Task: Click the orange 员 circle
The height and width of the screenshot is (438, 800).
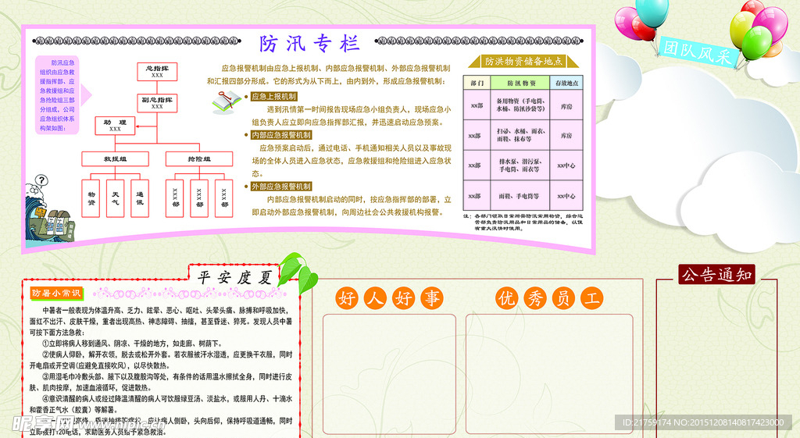Action: point(564,297)
